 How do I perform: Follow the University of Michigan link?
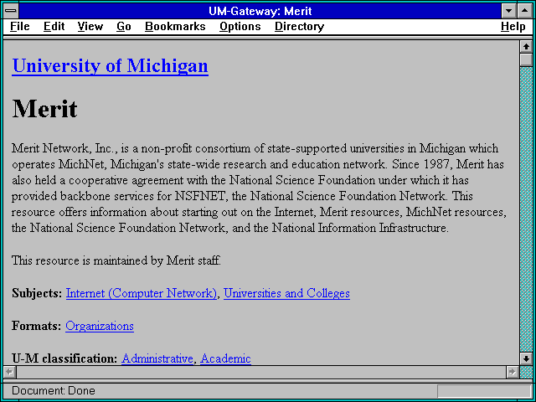110,65
